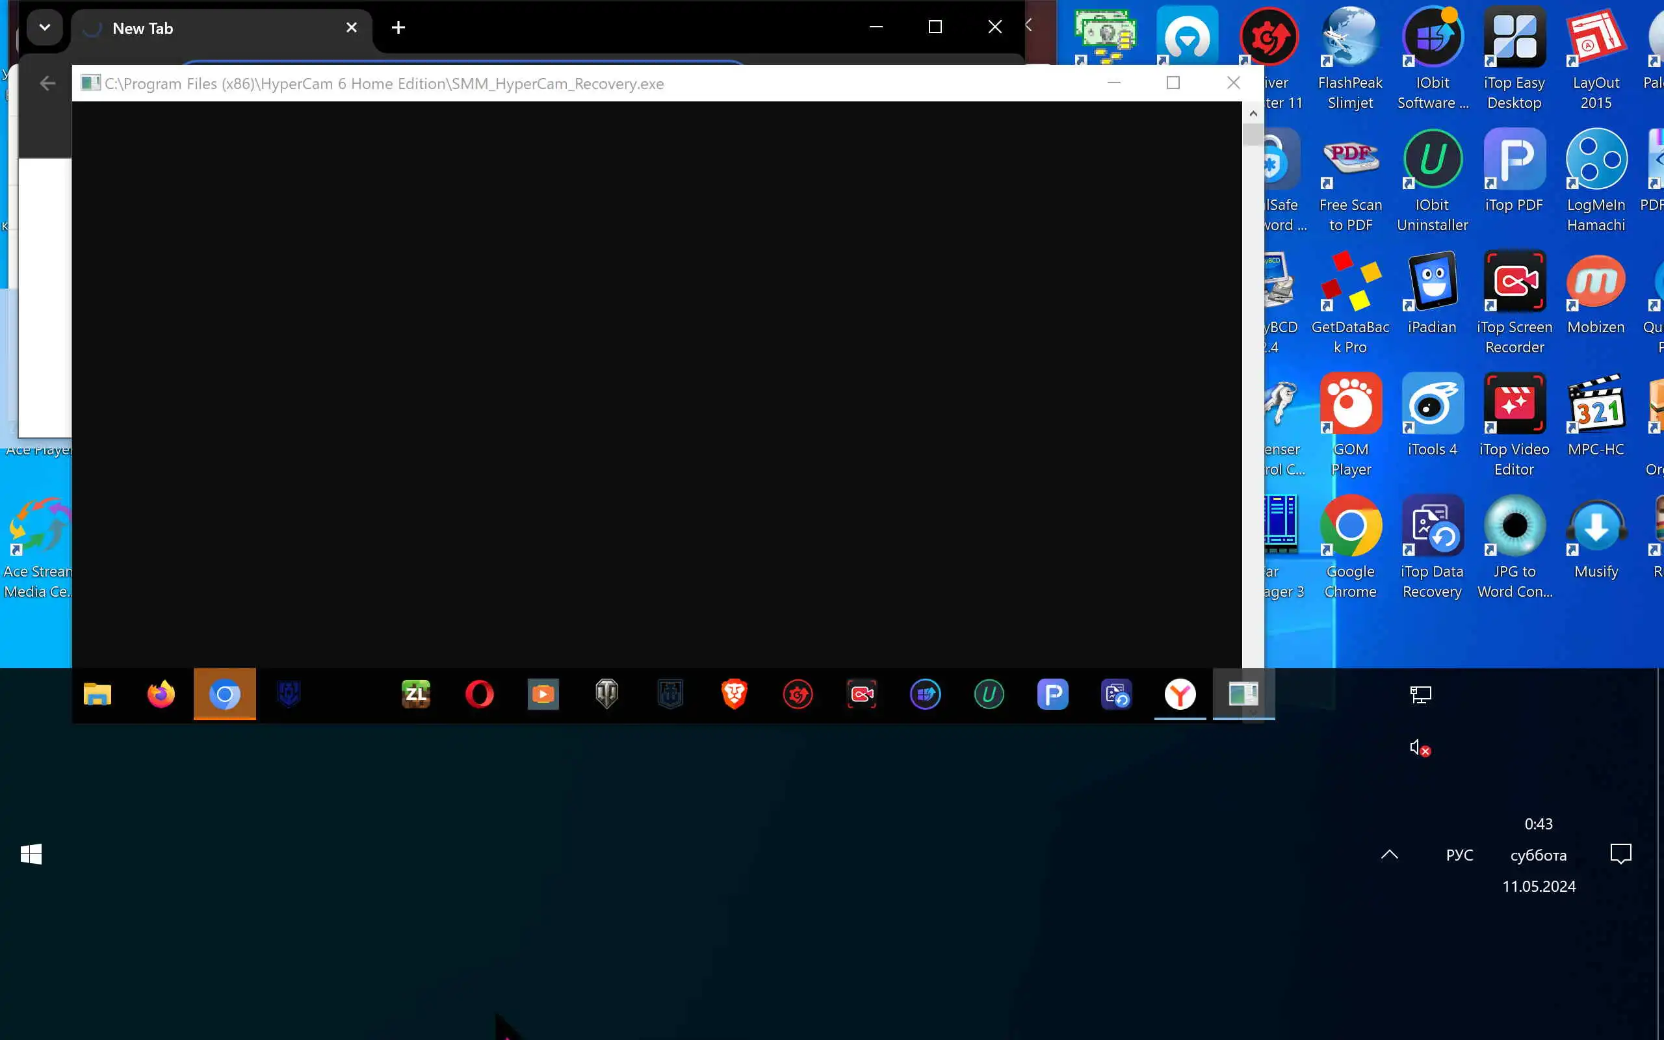Show hidden system tray icons

(1389, 855)
